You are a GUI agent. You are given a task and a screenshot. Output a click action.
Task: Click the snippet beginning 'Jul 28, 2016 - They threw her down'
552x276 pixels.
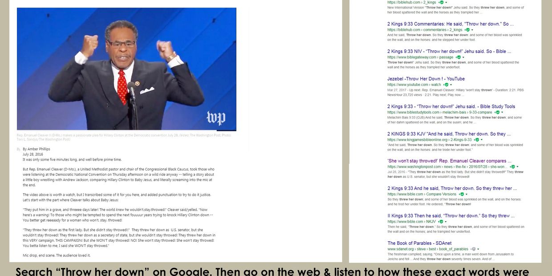[x=455, y=175]
